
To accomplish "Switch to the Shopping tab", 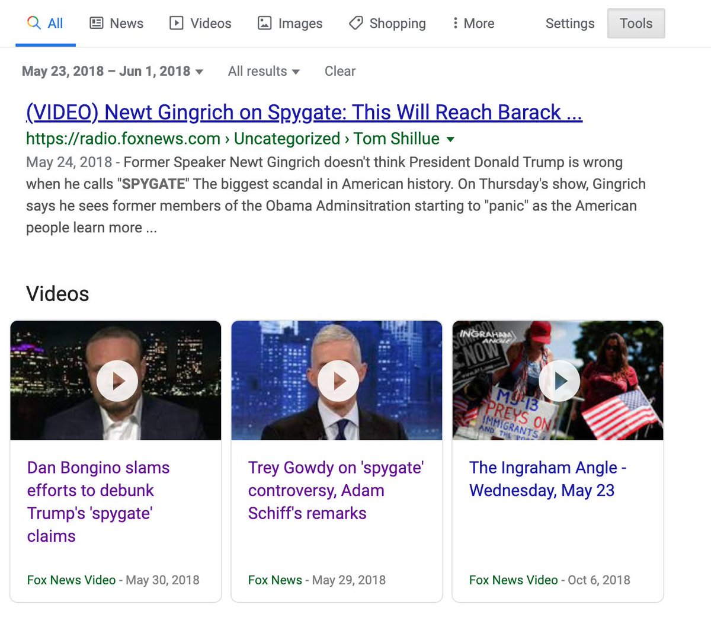I will [387, 23].
